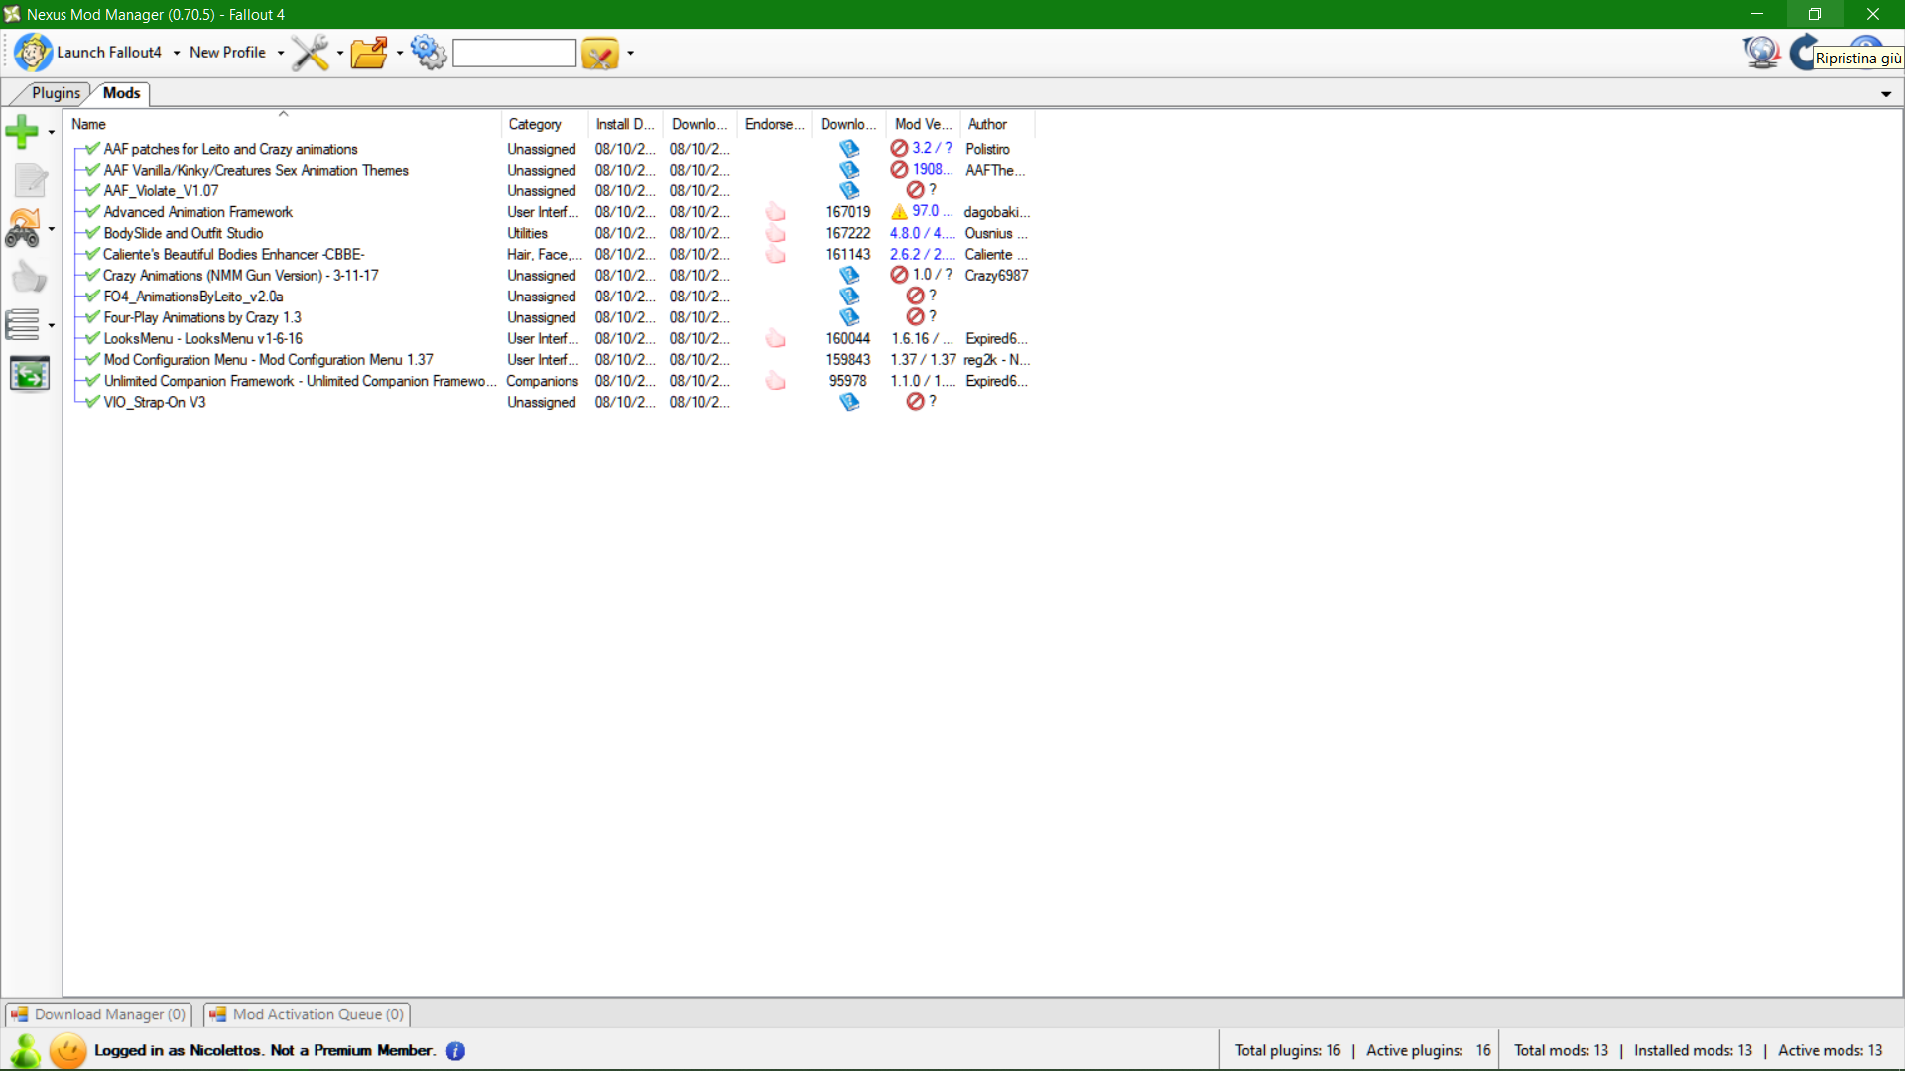Click info icon next to Premium Member text
The height and width of the screenshot is (1071, 1905).
[455, 1051]
